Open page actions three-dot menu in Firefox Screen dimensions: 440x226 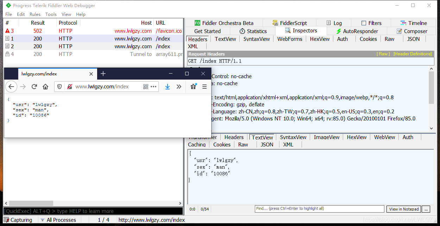click(153, 87)
